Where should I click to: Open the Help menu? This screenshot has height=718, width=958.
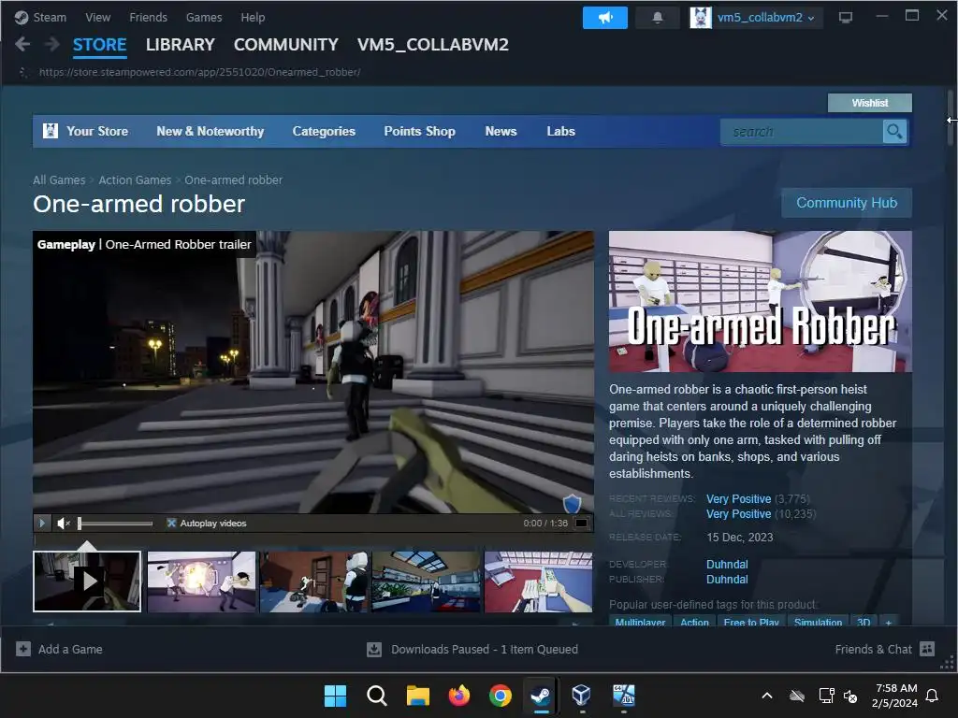(253, 18)
